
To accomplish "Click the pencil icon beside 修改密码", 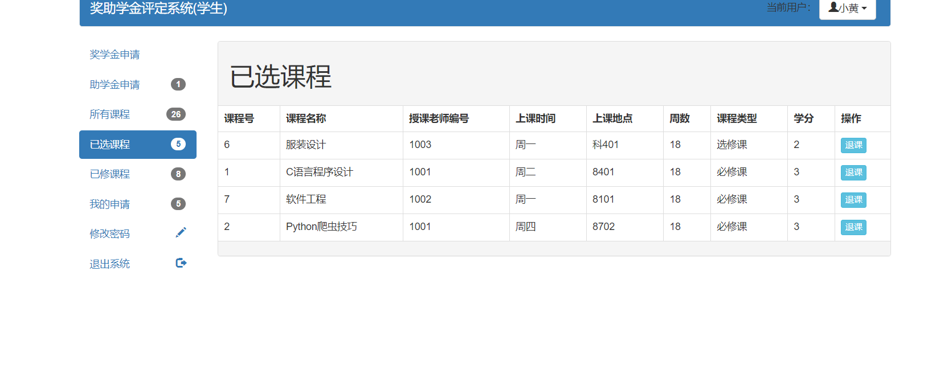I will point(181,232).
